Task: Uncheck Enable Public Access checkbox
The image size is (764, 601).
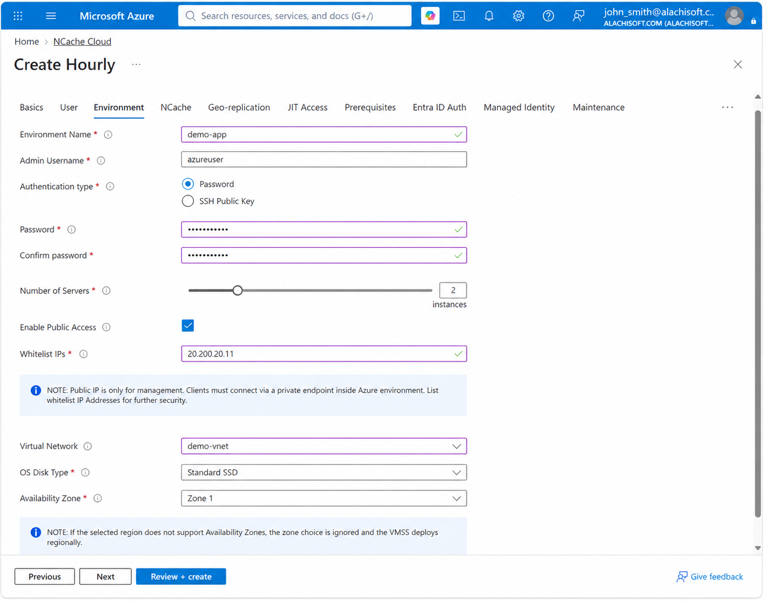Action: (x=188, y=326)
